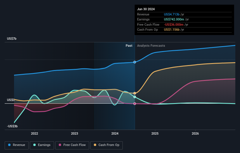Click the Cash From Op label in tooltip

pyautogui.click(x=147, y=30)
